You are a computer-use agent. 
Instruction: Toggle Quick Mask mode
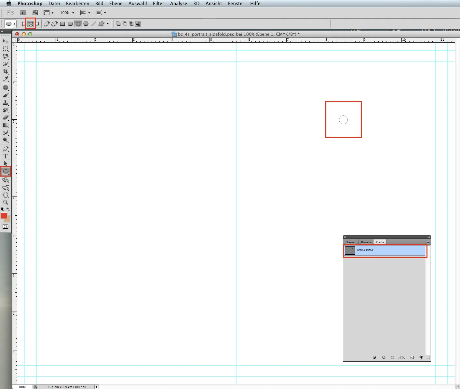(6, 227)
